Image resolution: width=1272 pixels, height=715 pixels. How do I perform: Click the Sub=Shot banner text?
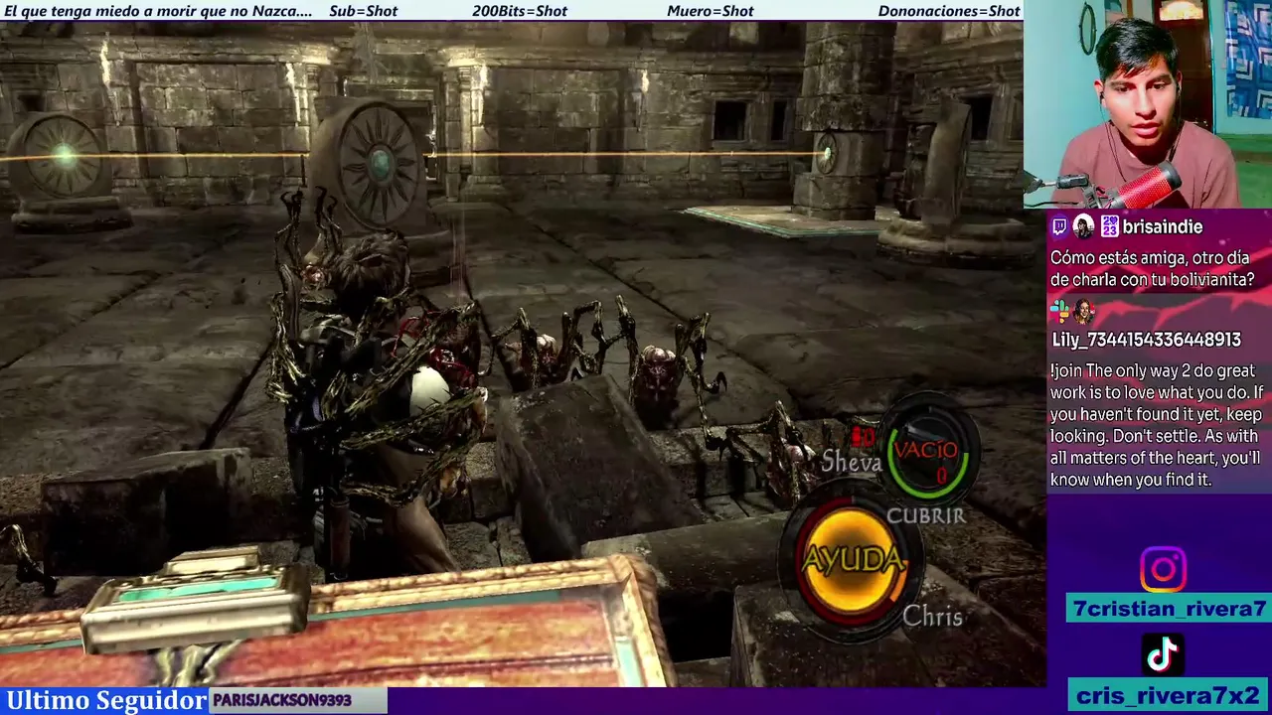[363, 11]
